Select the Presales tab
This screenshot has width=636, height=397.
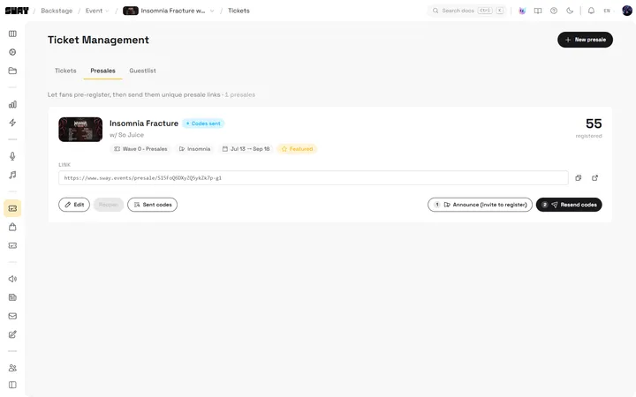pyautogui.click(x=102, y=71)
